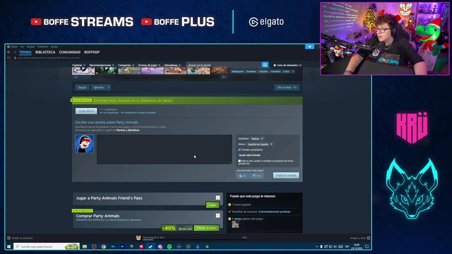Image resolution: width=452 pixels, height=254 pixels.
Task: Expand the Recomendaciones menu
Action: pos(102,65)
